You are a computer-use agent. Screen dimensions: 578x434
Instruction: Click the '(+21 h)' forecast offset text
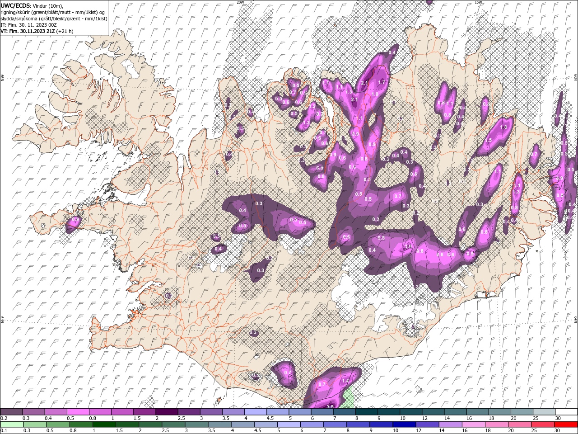pyautogui.click(x=65, y=31)
